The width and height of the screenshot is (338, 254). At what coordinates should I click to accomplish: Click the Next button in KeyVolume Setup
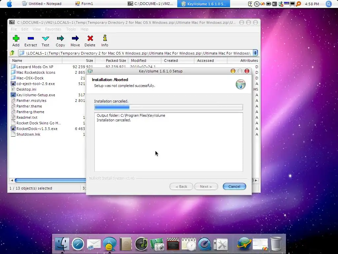(x=206, y=187)
